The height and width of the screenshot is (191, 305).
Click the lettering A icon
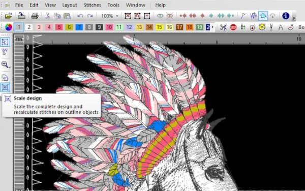281,27
